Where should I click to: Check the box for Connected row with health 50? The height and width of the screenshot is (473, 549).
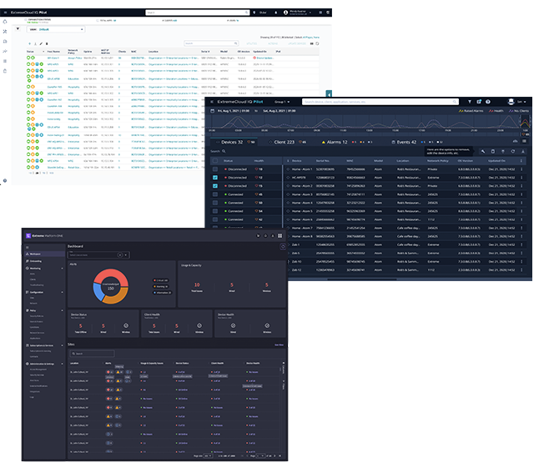[x=215, y=203]
